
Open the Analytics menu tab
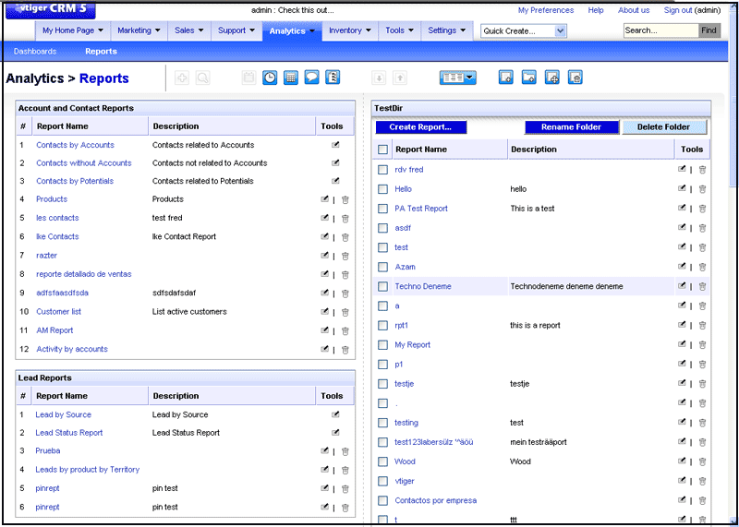pyautogui.click(x=292, y=31)
